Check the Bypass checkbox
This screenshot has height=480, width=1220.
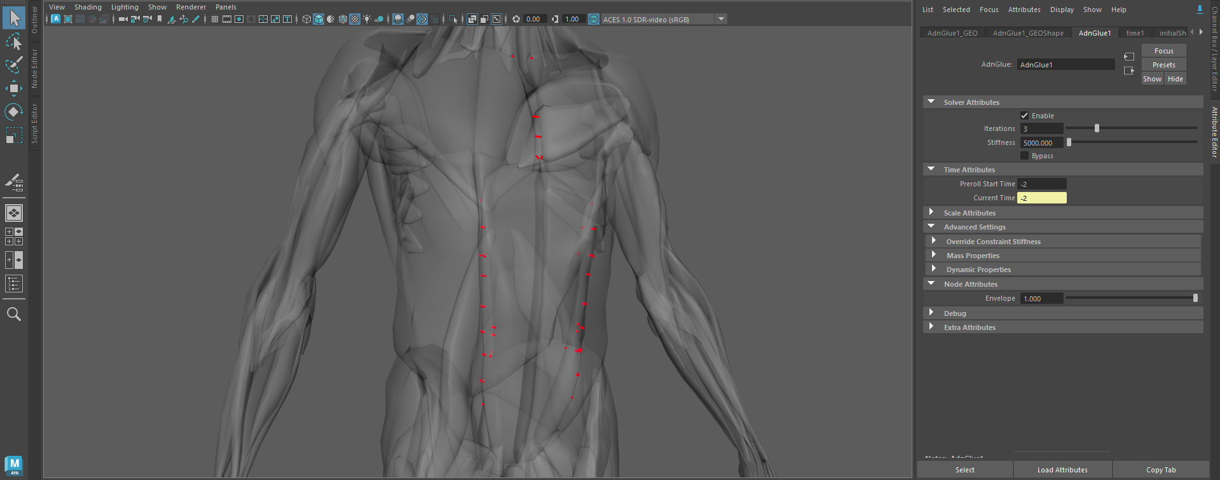[1024, 156]
